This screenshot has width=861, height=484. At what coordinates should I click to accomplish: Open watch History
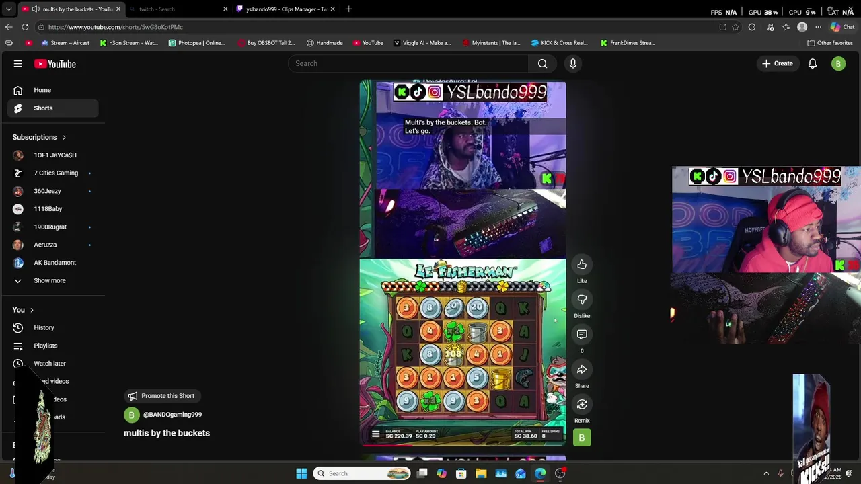53,327
